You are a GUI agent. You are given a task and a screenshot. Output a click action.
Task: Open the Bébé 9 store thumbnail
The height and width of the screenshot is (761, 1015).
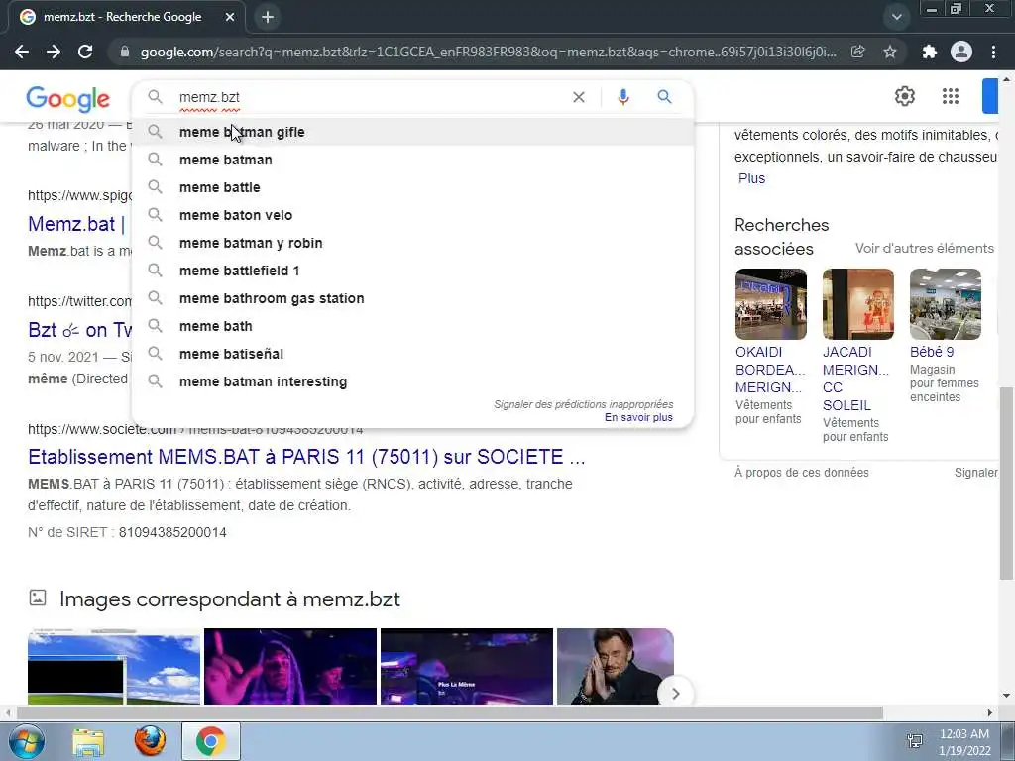[945, 304]
